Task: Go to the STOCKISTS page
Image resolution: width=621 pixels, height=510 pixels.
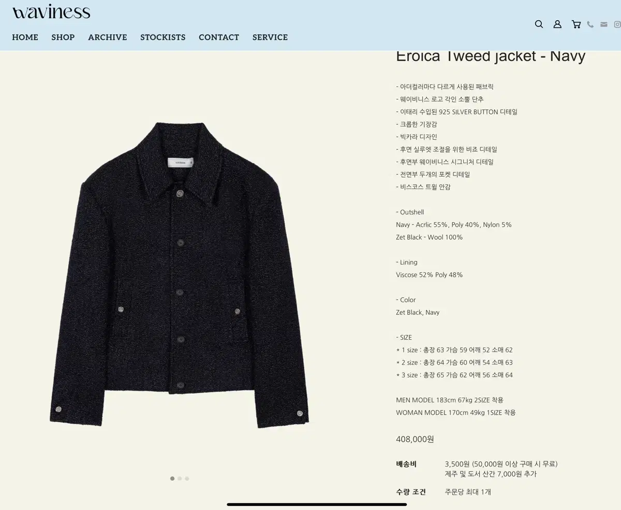Action: pos(163,37)
